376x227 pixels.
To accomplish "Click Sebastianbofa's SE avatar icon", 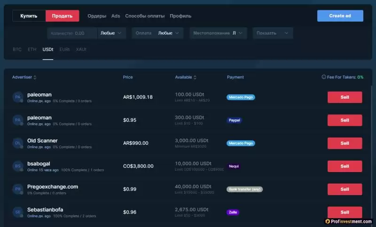I will 18,212.
